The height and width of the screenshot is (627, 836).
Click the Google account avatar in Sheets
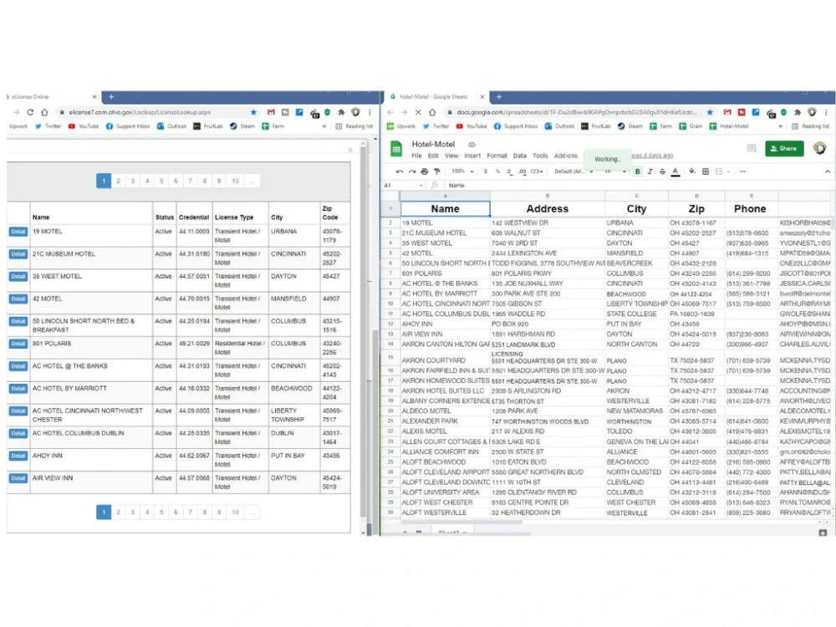pyautogui.click(x=819, y=148)
